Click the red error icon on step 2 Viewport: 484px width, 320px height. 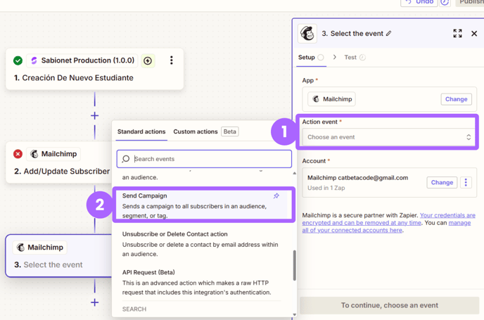pyautogui.click(x=18, y=154)
